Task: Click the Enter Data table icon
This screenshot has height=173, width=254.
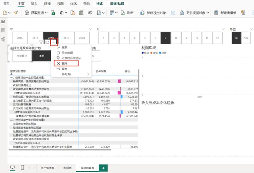Action: point(81,13)
